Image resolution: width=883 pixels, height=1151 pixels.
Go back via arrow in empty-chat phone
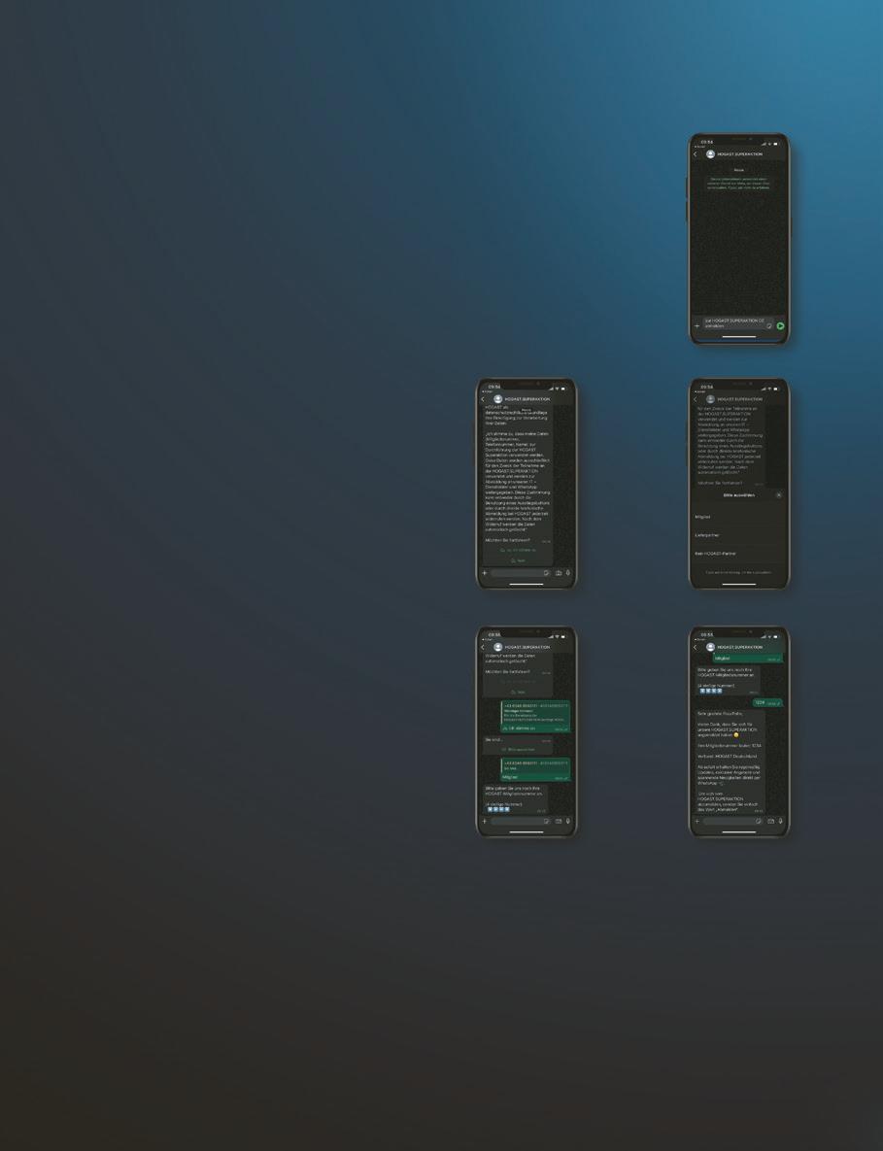(696, 154)
